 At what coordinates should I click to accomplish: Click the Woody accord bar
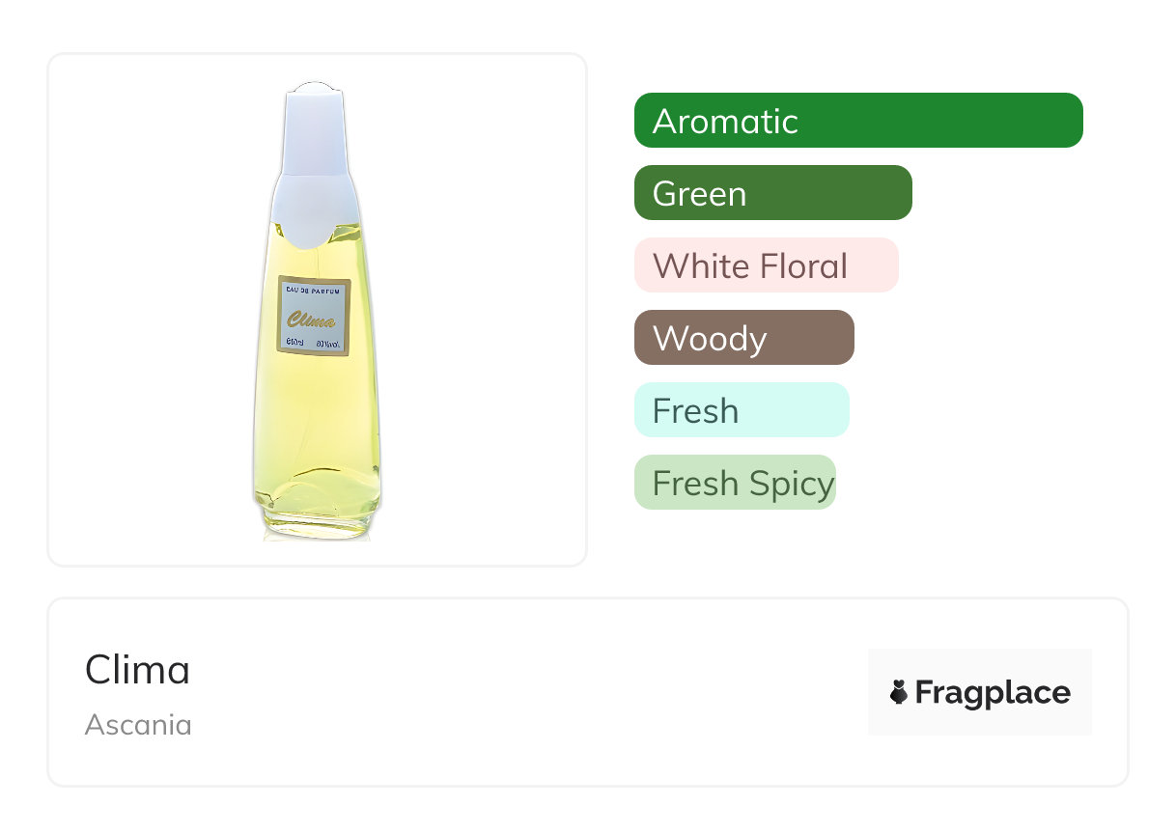(x=743, y=338)
